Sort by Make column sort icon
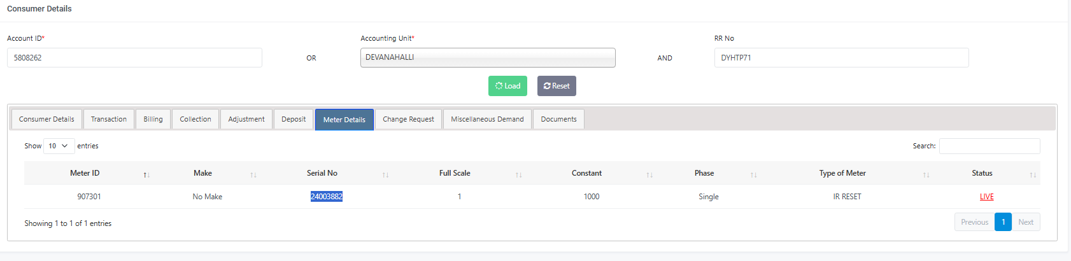 (x=253, y=174)
